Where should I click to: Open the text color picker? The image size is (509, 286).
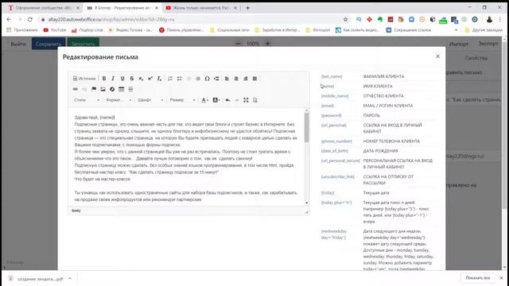pyautogui.click(x=204, y=100)
